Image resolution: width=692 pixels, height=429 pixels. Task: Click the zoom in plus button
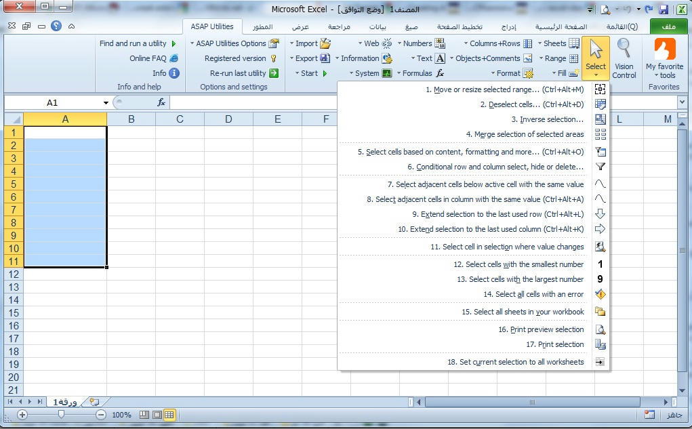(22, 415)
